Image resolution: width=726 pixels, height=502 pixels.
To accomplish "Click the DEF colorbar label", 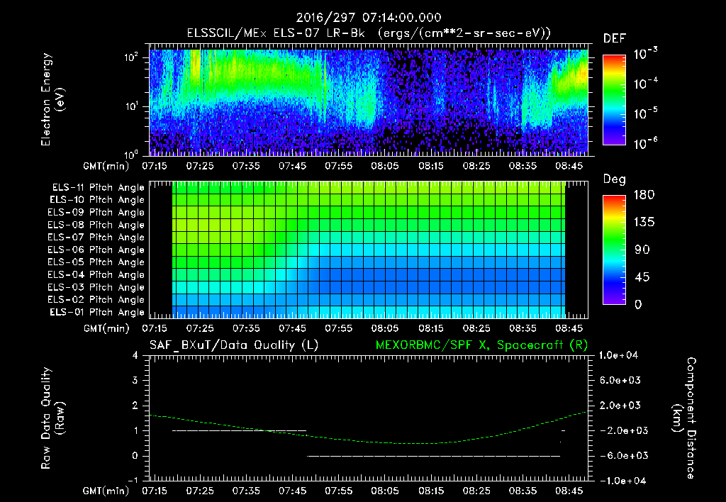I will point(615,38).
